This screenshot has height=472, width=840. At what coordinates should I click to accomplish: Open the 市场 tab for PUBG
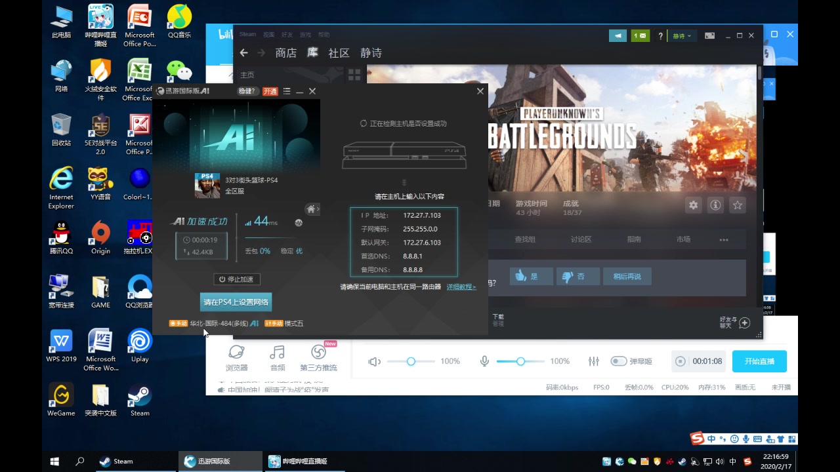683,239
